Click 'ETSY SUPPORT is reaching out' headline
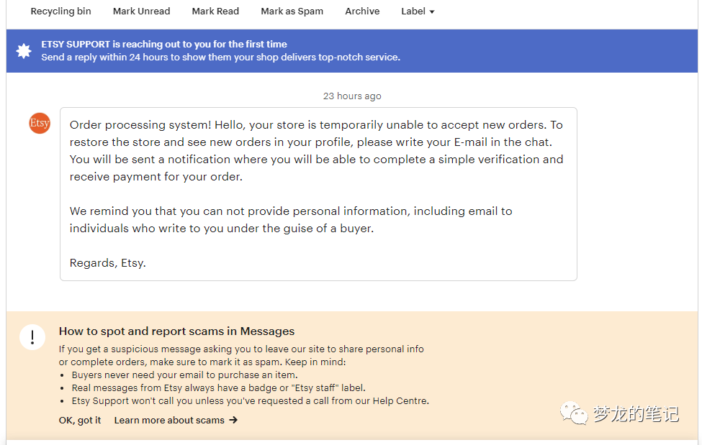Screen dimensions: 702x445 164,45
